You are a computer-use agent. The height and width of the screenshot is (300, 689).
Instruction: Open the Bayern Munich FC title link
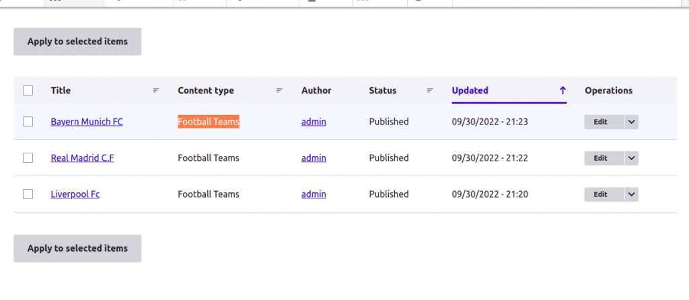[x=87, y=122]
